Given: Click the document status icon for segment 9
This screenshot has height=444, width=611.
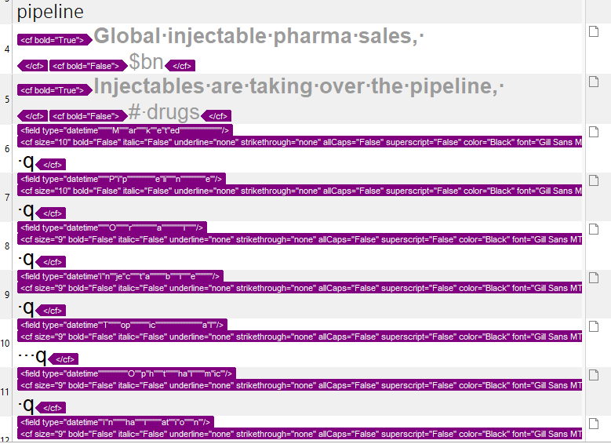Looking at the screenshot, I should [x=594, y=278].
